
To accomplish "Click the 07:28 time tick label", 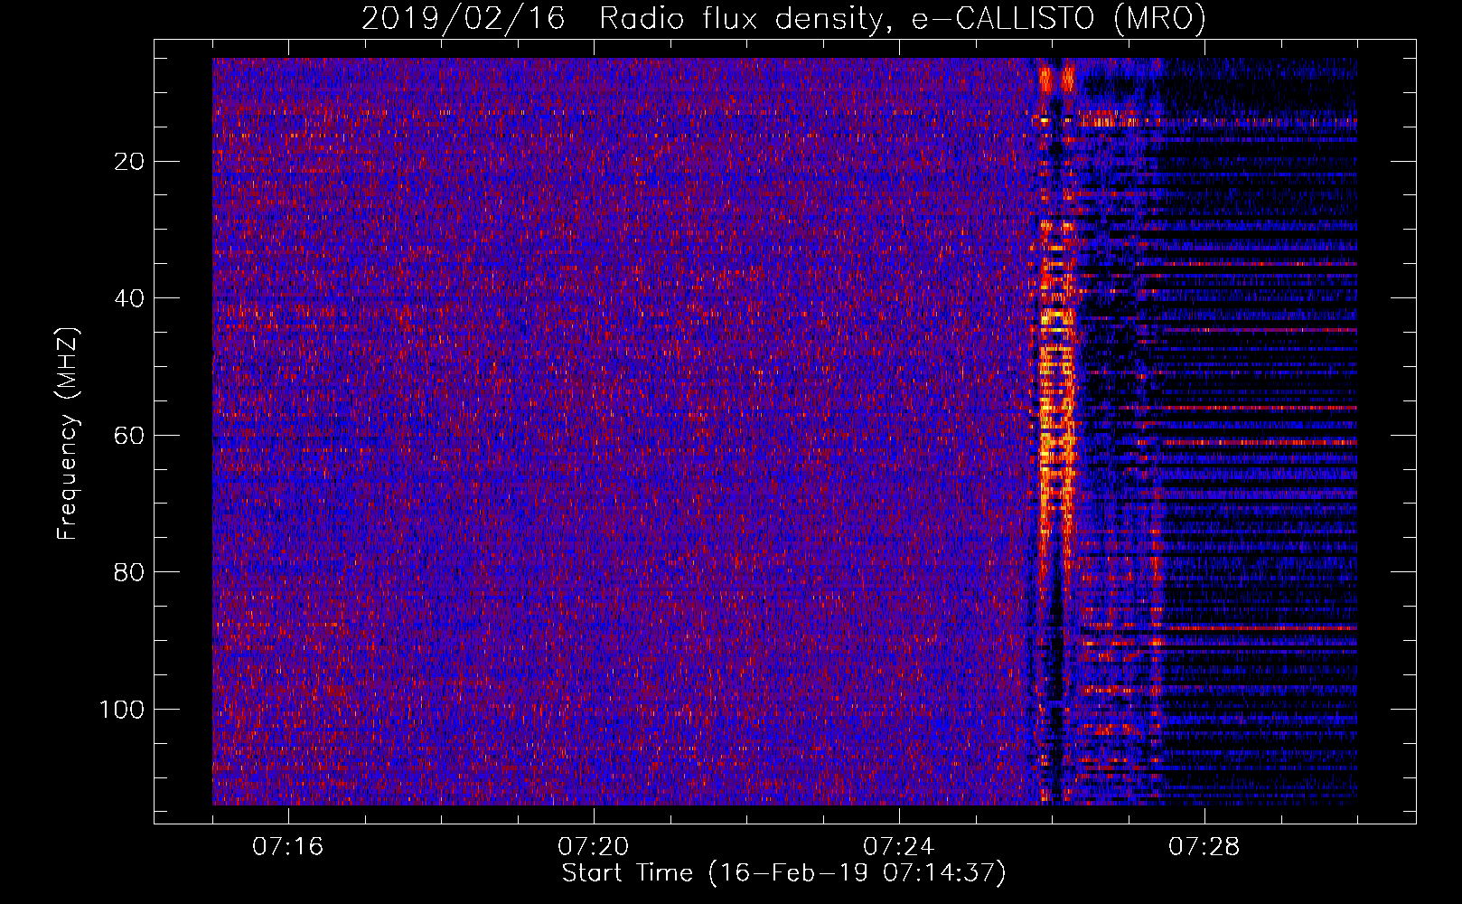I will click(1204, 847).
